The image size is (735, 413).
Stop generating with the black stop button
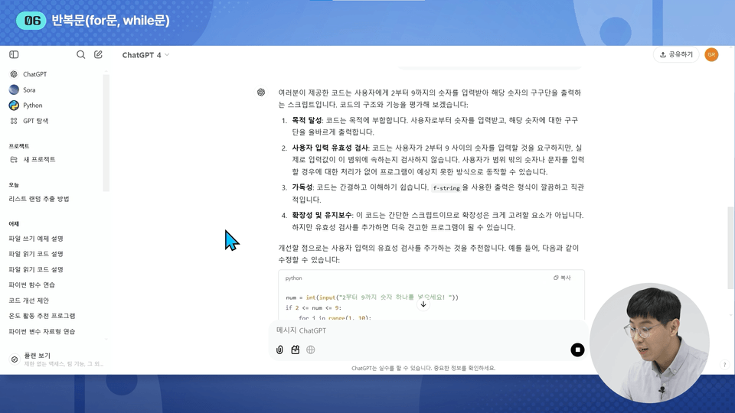[x=577, y=350]
